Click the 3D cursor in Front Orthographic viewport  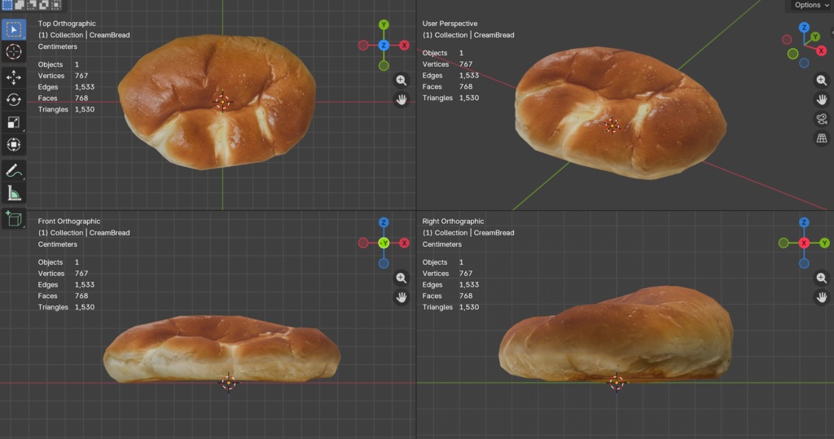click(229, 383)
